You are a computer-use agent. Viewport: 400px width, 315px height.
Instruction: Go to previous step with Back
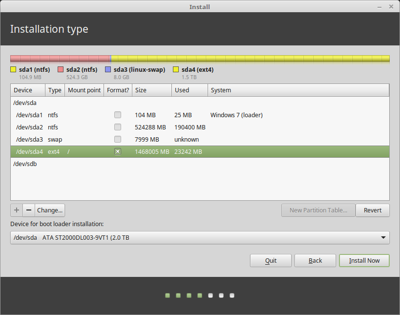tap(315, 260)
